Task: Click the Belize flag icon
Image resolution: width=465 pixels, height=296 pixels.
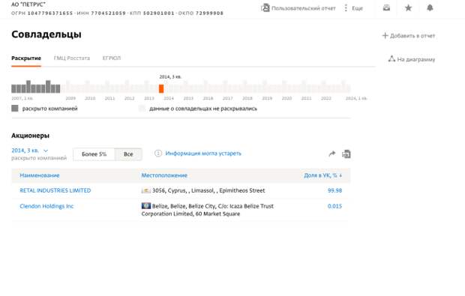Action: coord(146,206)
